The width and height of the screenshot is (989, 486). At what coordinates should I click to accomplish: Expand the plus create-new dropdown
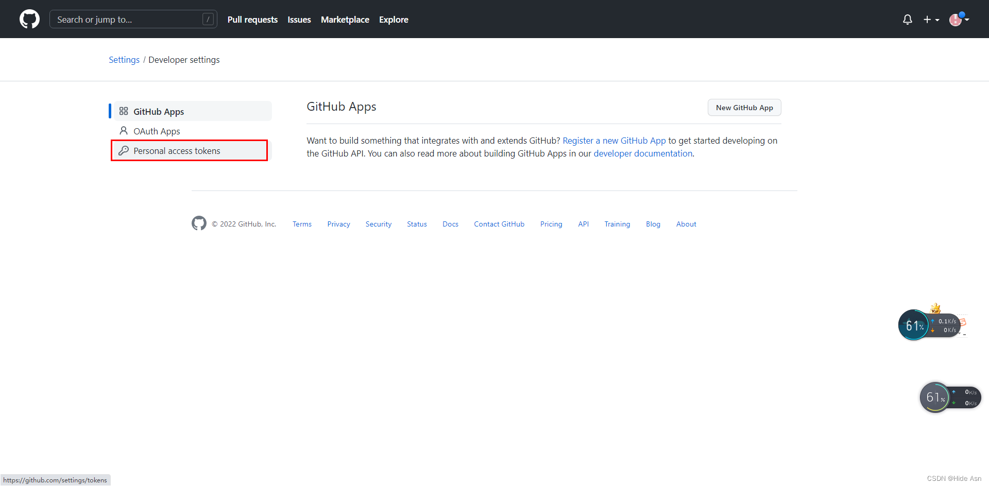pos(931,20)
